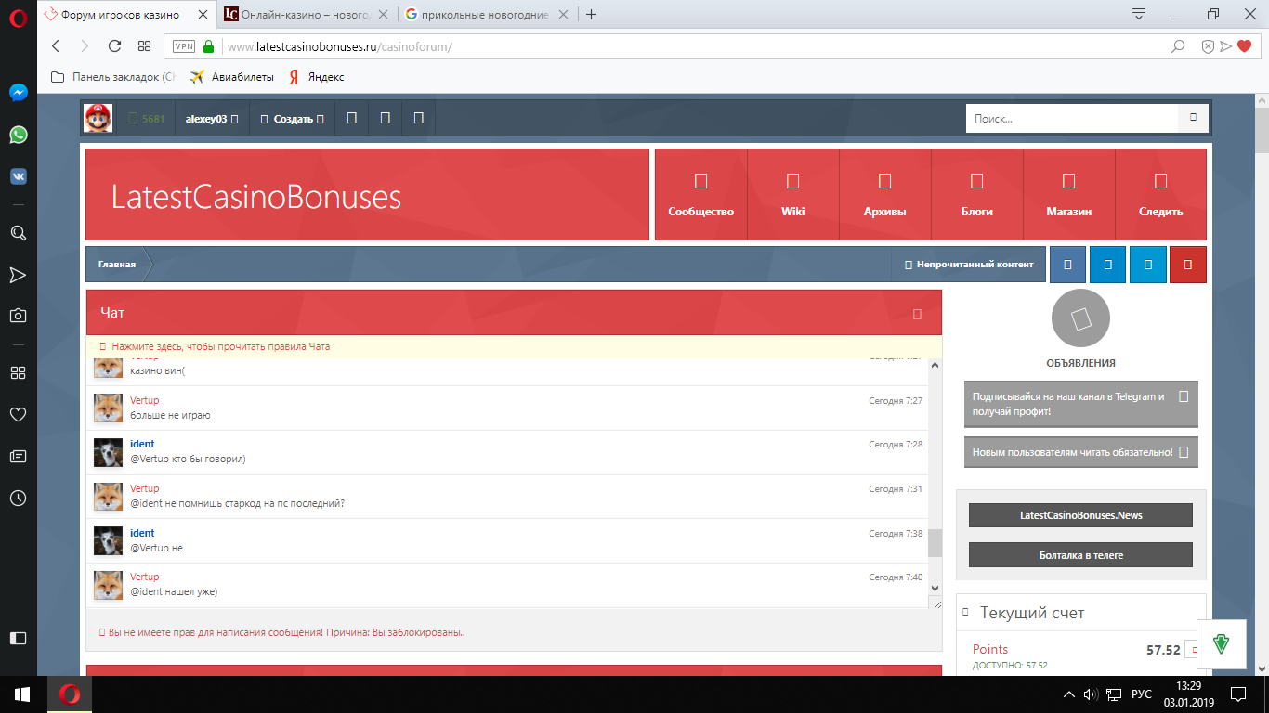1269x713 pixels.
Task: Open VK in the Opera sidebar
Action: [18, 176]
